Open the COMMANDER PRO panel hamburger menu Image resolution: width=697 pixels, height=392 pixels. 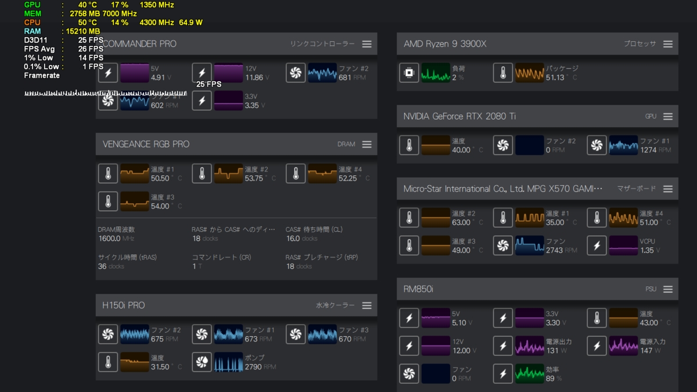367,44
